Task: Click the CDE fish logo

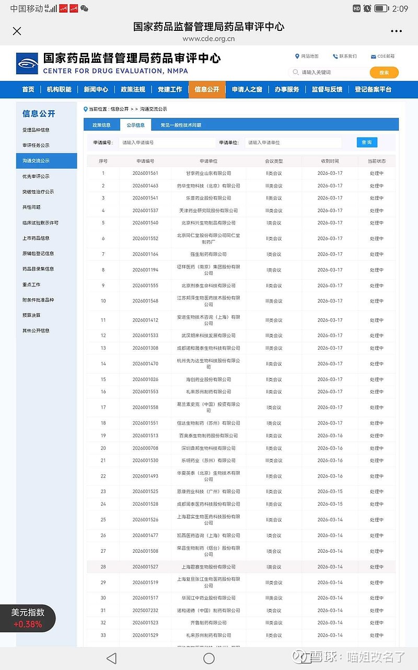Action: coord(27,64)
